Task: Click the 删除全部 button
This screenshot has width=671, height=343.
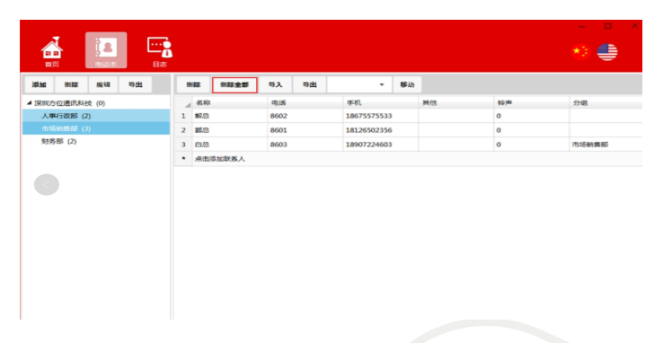Action: point(234,84)
